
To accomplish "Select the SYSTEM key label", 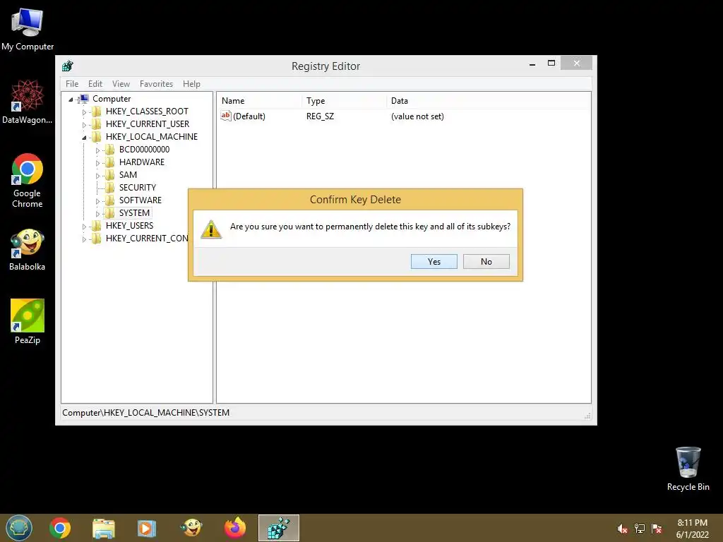I will pos(134,212).
